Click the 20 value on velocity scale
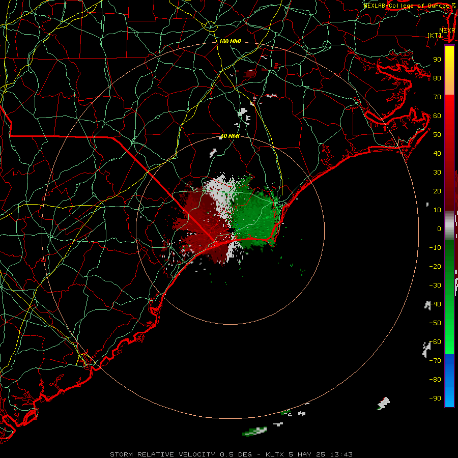Image resolution: width=458 pixels, height=458 pixels. [437, 191]
